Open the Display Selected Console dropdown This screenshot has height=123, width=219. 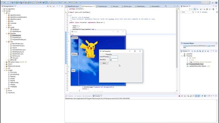(207, 96)
